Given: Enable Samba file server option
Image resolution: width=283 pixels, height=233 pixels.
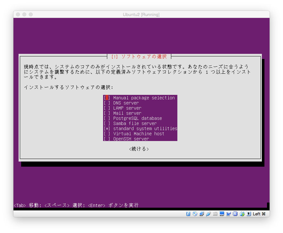Looking at the screenshot, I should pyautogui.click(x=107, y=123).
